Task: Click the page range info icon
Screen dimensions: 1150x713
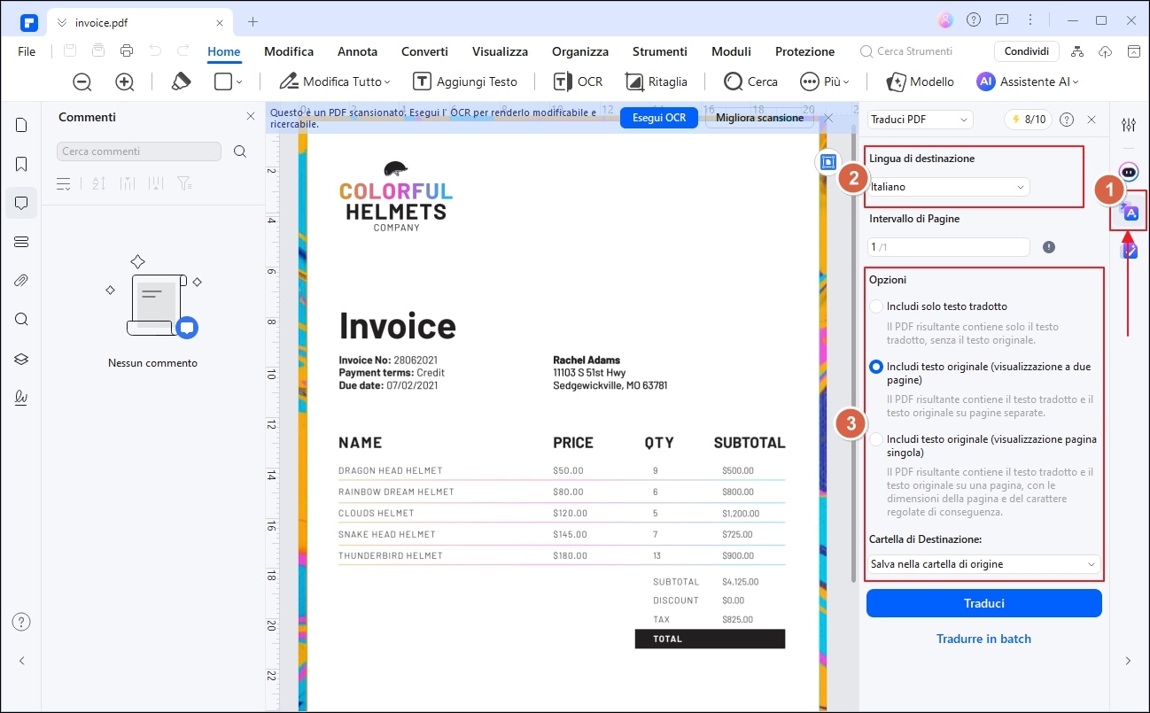Action: pos(1049,247)
